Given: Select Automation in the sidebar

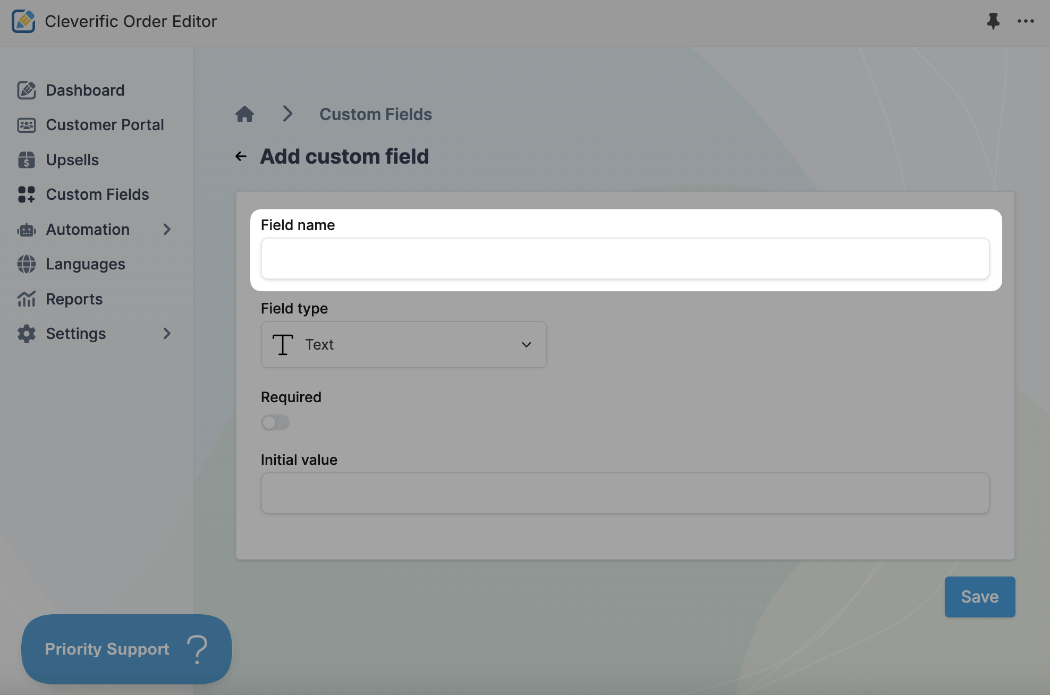Looking at the screenshot, I should (88, 230).
